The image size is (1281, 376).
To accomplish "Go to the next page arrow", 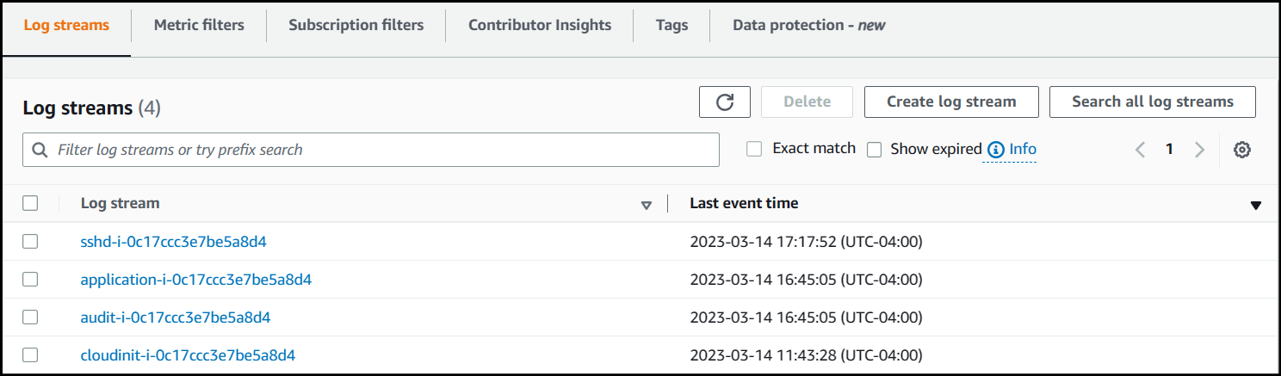I will tap(1199, 150).
